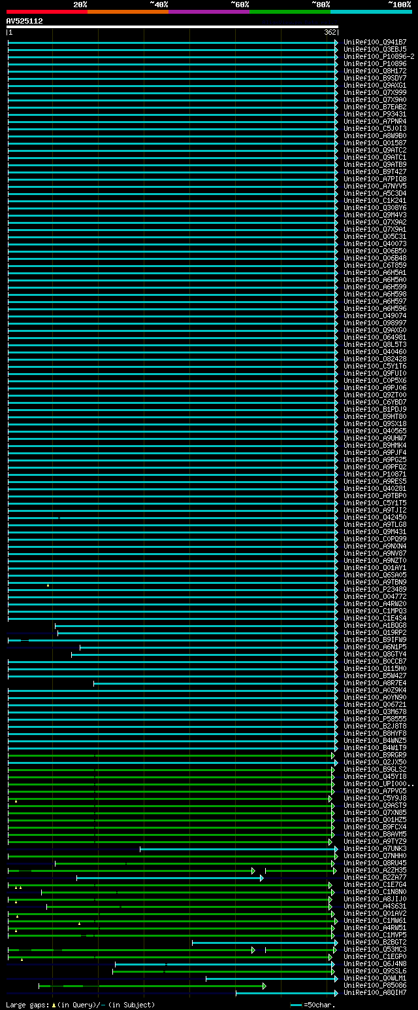This screenshot has height=1010, width=418.
Task: Select the UniRef100_Q0WLM1 label
Action: pyautogui.click(x=375, y=979)
